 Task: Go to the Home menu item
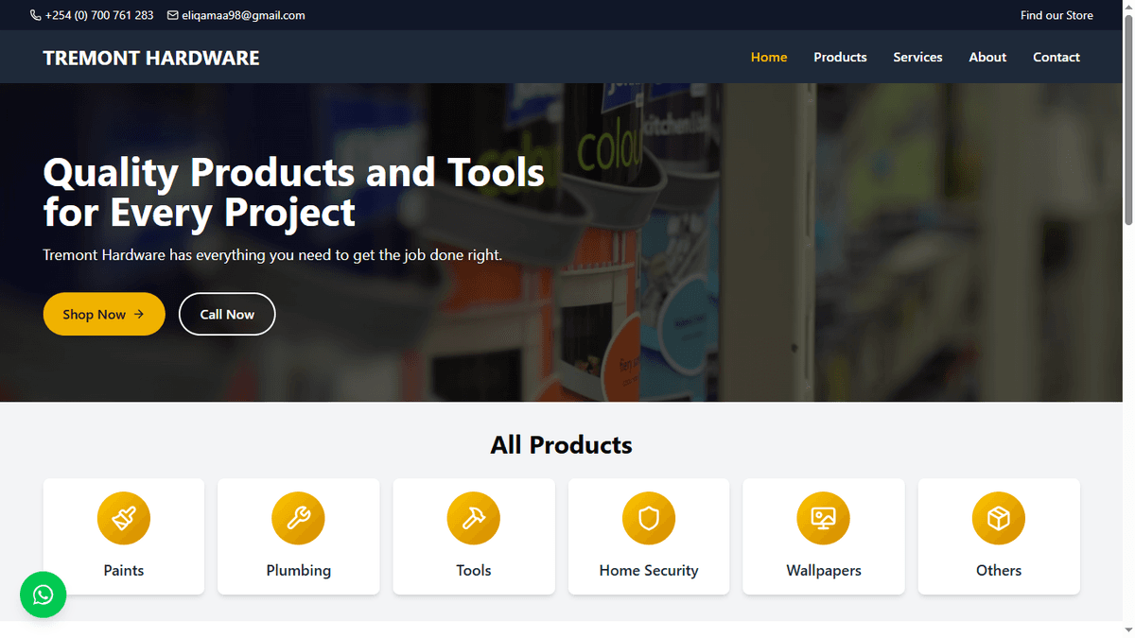(768, 58)
